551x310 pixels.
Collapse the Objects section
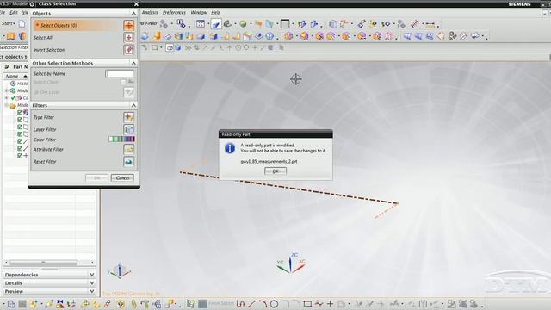coord(133,14)
